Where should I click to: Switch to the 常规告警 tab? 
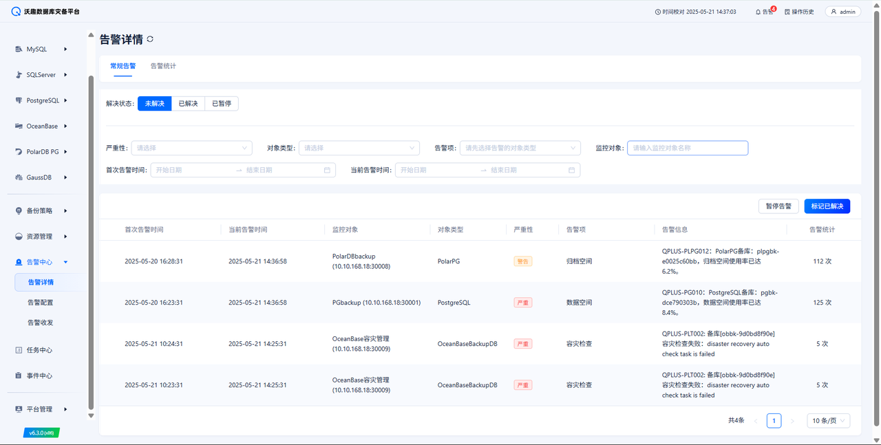(x=123, y=66)
